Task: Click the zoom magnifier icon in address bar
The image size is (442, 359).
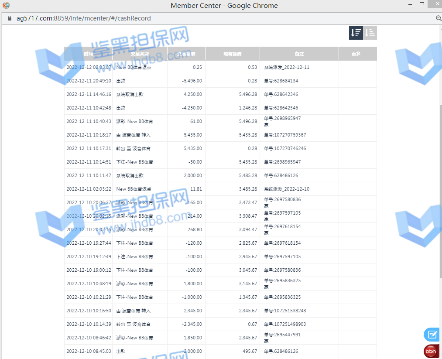Action: (x=439, y=18)
